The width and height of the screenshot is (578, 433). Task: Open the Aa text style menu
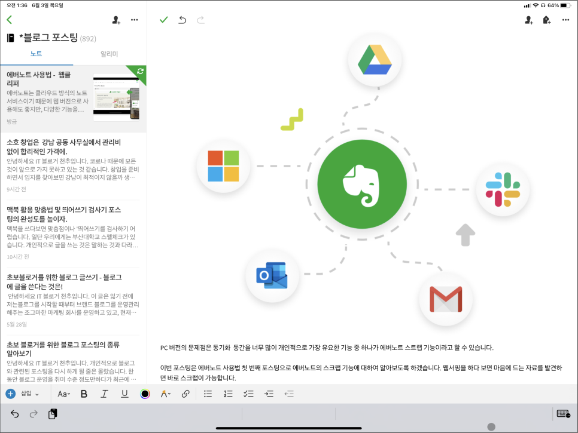(x=64, y=394)
